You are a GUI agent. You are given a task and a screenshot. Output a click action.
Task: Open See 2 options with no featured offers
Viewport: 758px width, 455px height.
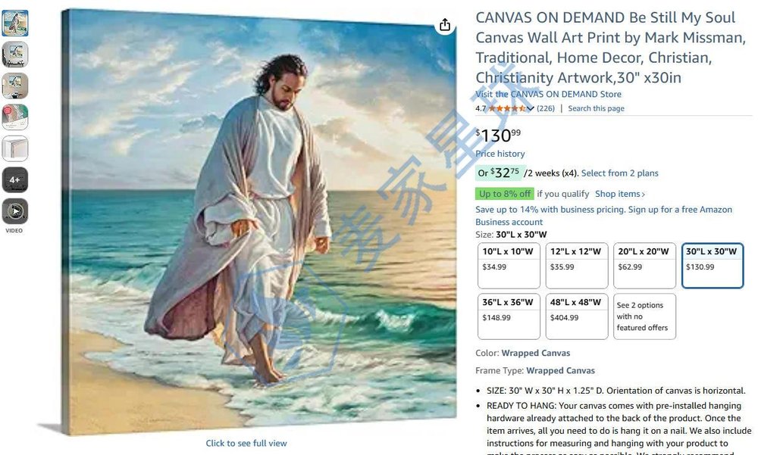tap(644, 316)
